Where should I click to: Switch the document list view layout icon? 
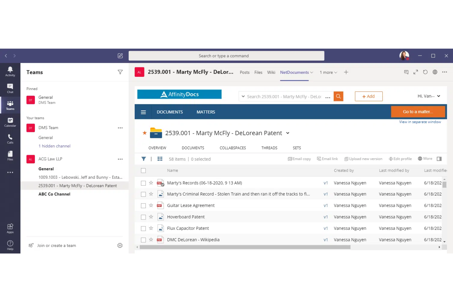pyautogui.click(x=160, y=159)
